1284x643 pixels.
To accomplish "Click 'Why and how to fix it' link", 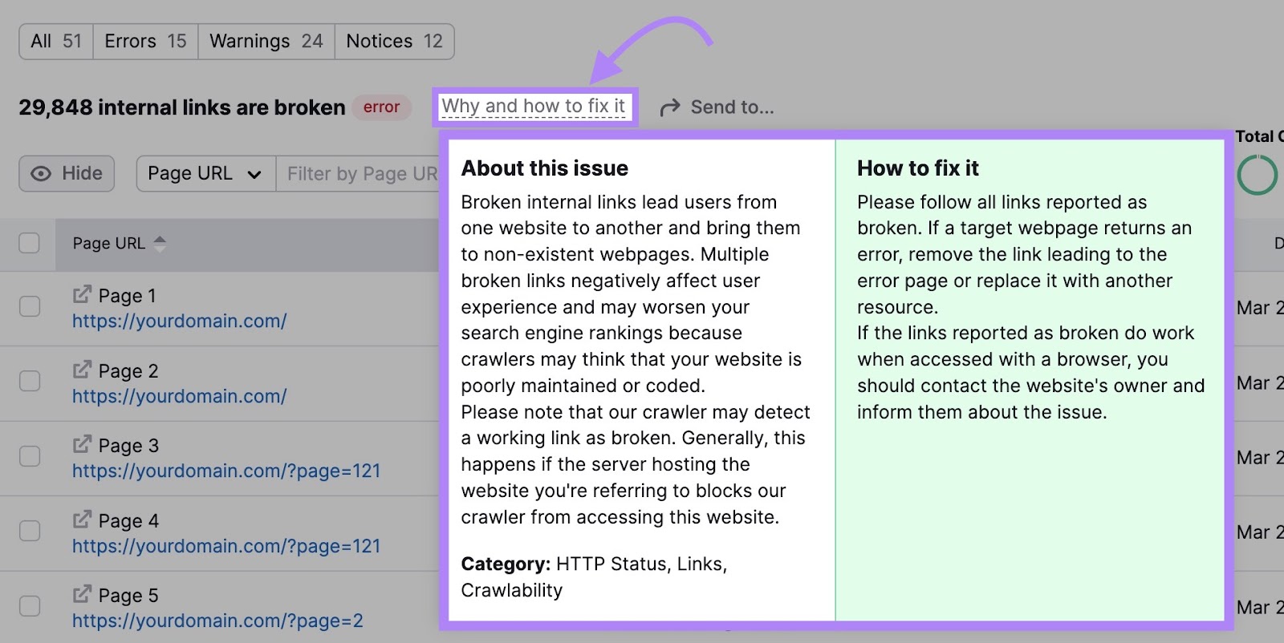I will [x=534, y=107].
